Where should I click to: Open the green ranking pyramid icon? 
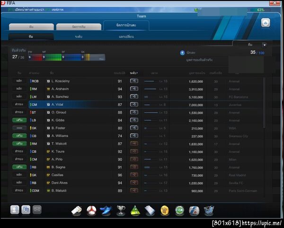pyautogui.click(x=135, y=210)
